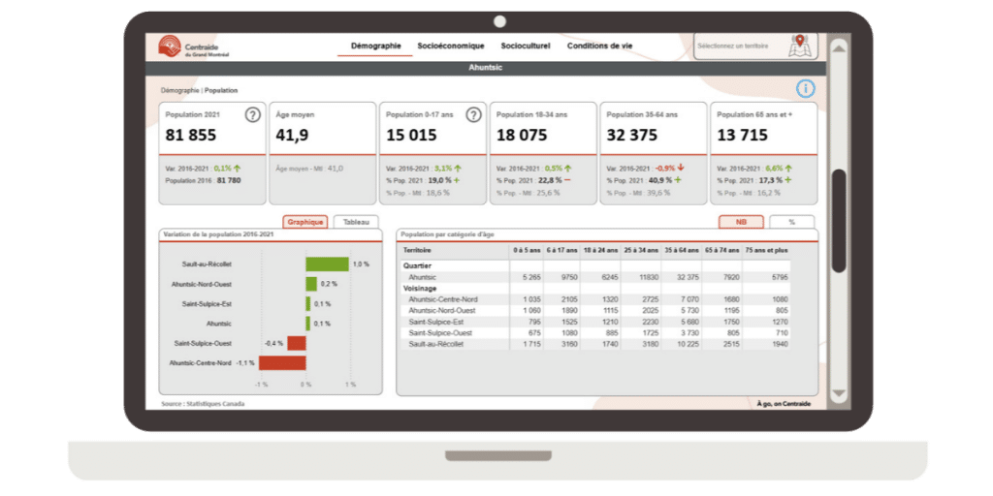Screen dimensions: 993x496
Task: Open help icon on Population 2021 card
Action: point(252,114)
